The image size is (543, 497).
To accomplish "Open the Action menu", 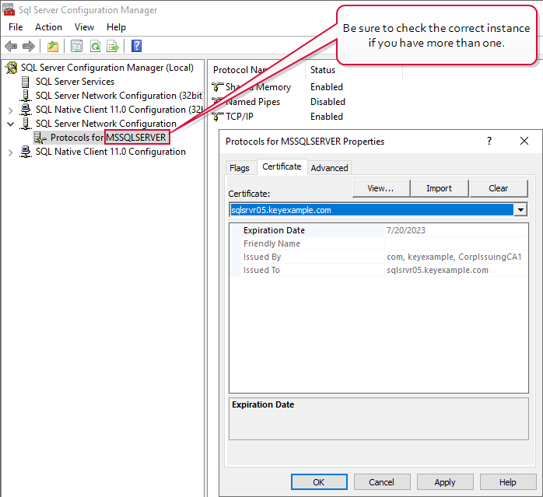I will tap(48, 27).
